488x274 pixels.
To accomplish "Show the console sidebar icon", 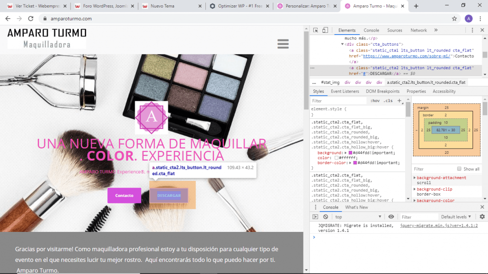I will [315, 217].
